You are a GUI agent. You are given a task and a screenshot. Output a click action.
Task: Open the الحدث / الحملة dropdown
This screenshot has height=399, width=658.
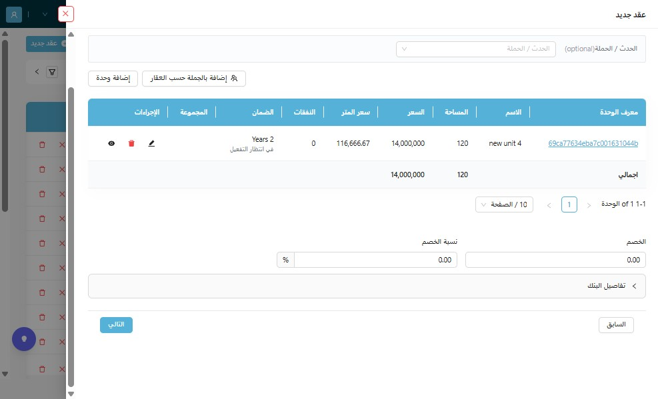coord(476,49)
